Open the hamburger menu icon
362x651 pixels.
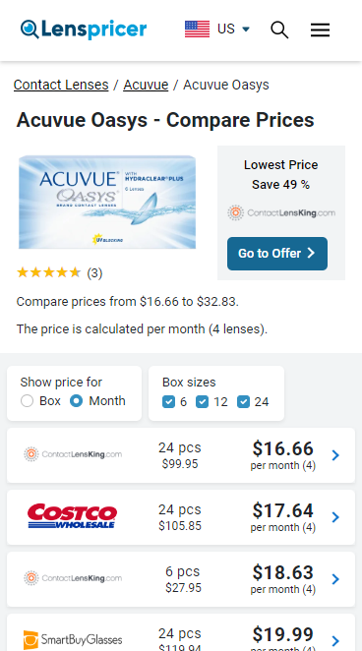click(x=320, y=30)
